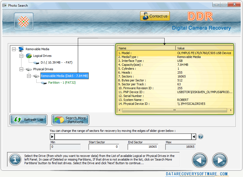Click the Name column header

coord(146,48)
